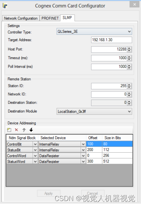Decrease Destination Station with down spinner
The image size is (141, 206).
tap(129, 104)
